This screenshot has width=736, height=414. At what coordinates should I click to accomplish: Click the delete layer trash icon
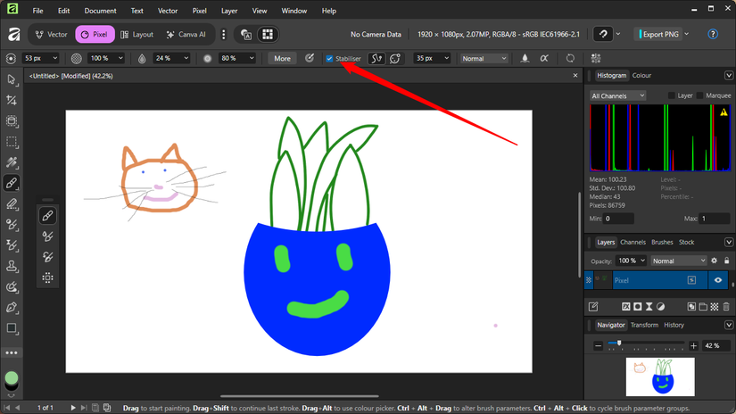point(726,307)
